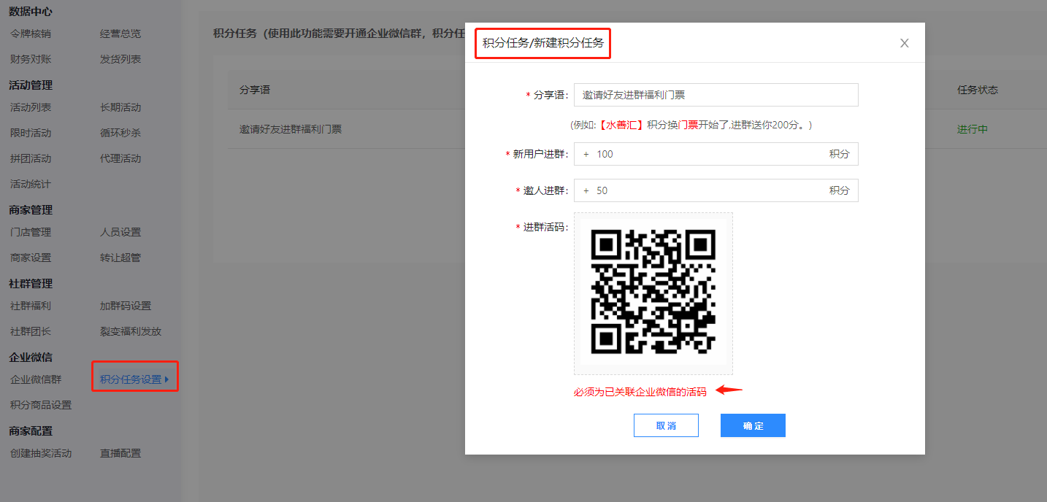Open 令牌核销 in sidebar

(31, 34)
